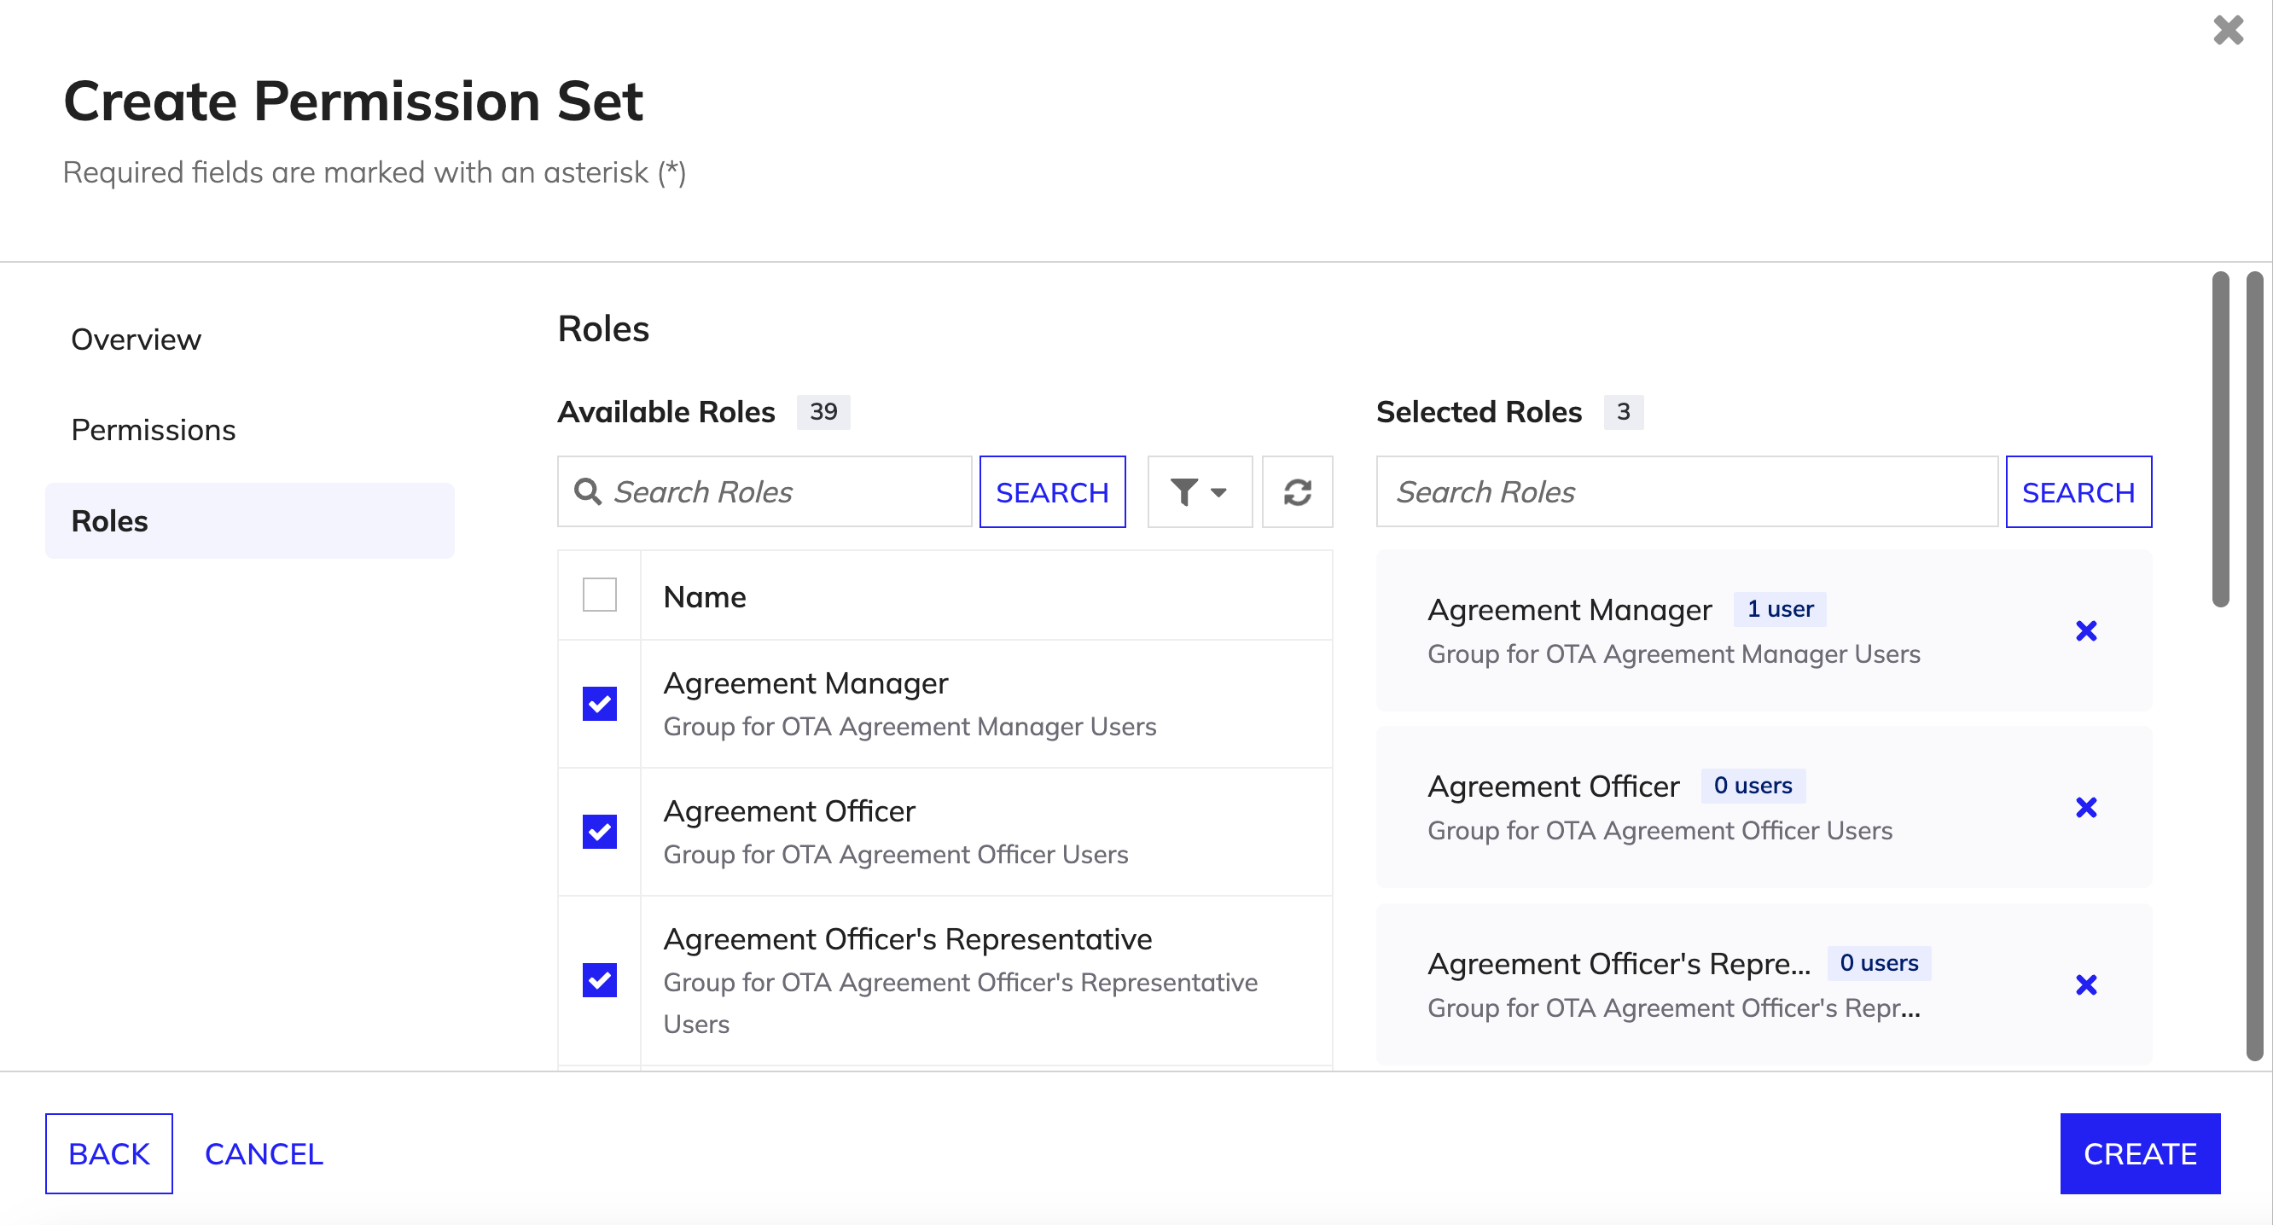Focus the Available Roles search field

(x=764, y=491)
